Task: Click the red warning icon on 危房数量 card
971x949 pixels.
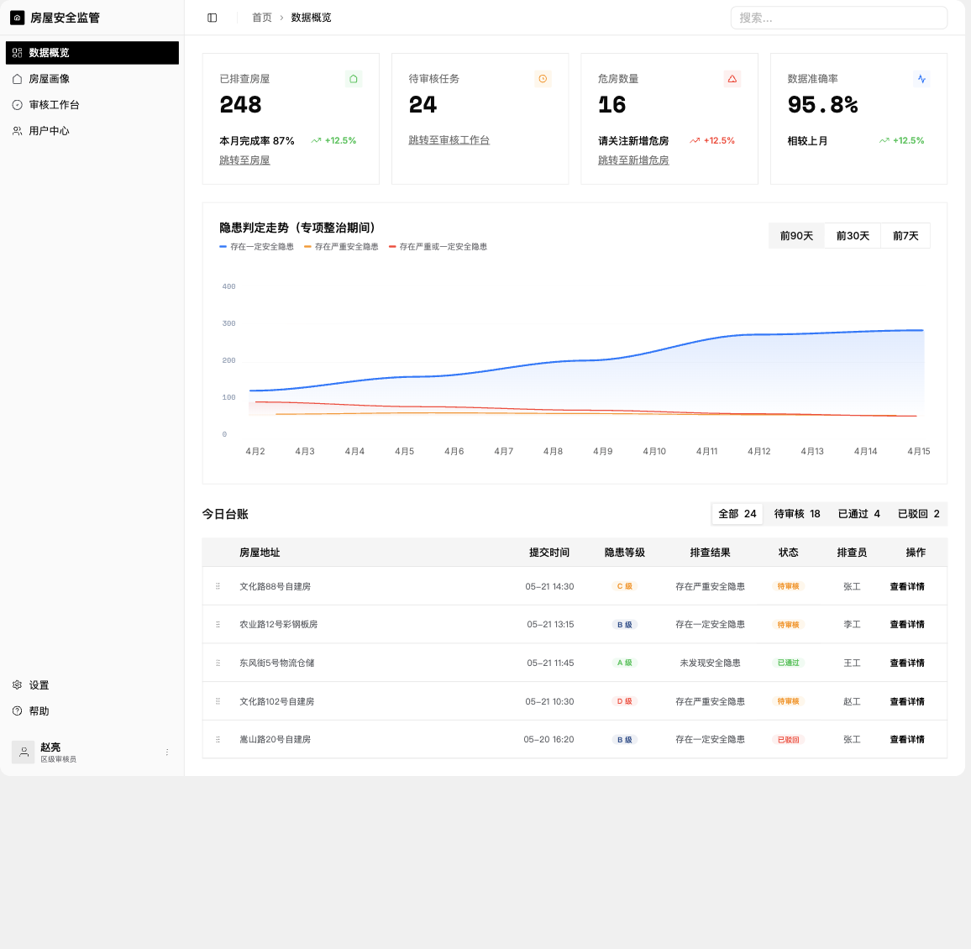Action: pyautogui.click(x=732, y=79)
